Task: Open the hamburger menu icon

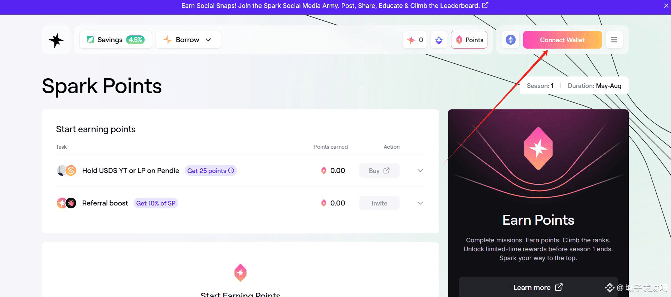Action: [614, 40]
